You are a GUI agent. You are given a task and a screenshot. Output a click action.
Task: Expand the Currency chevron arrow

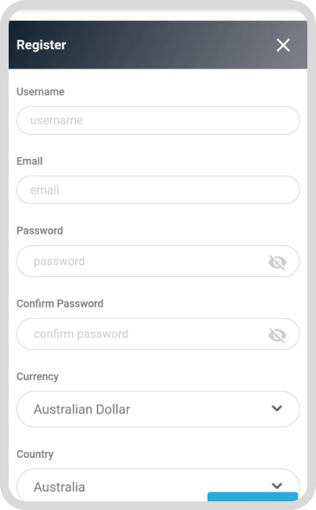pyautogui.click(x=277, y=407)
